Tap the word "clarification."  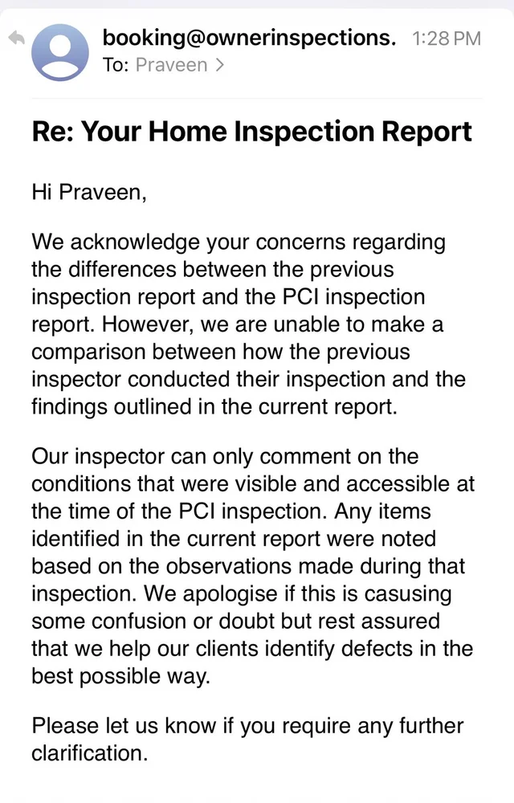click(90, 753)
